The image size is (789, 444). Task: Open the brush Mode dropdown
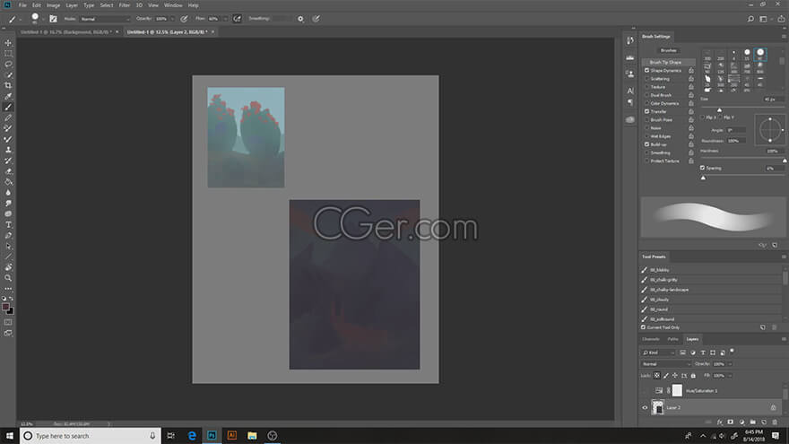[x=105, y=19]
